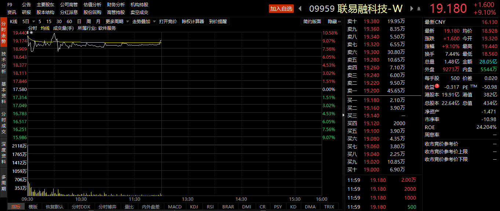The width and height of the screenshot is (500, 211).
Task: Switch to 分时DDX indicator
Action: click(81, 207)
